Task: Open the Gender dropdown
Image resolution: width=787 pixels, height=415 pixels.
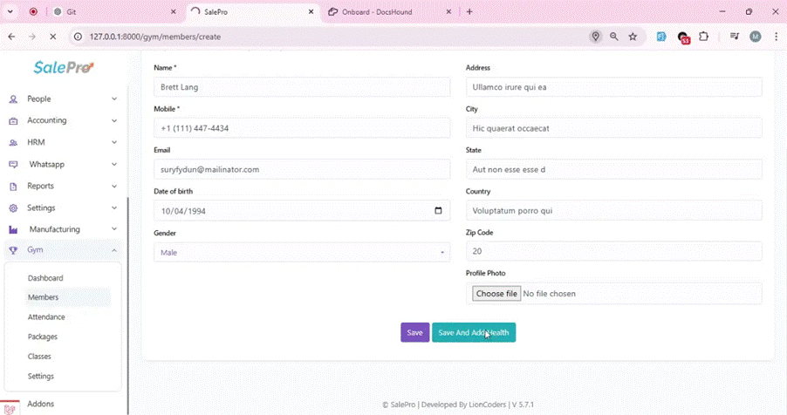Action: tap(302, 252)
